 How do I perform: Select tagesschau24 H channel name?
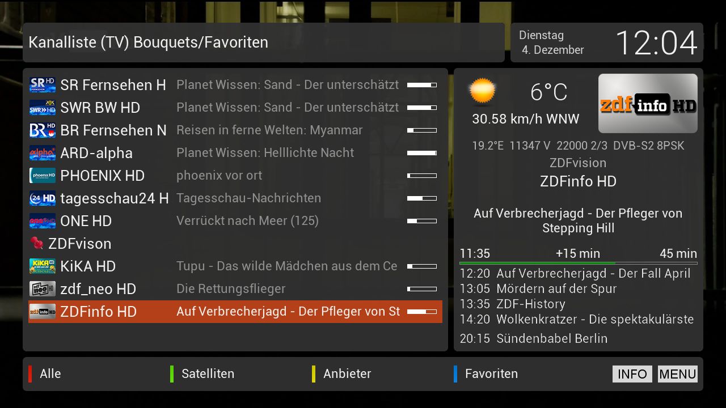point(115,198)
